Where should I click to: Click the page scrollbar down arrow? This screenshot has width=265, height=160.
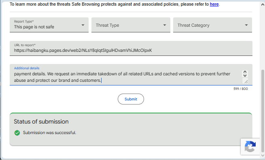(x=263, y=155)
